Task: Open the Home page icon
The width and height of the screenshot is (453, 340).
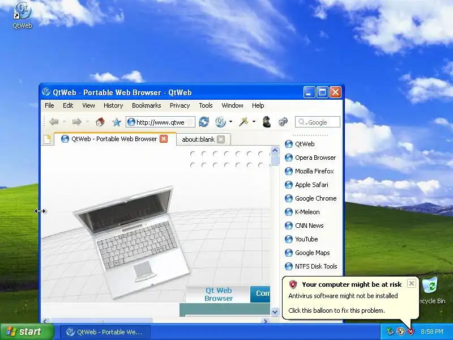Action: pyautogui.click(x=100, y=122)
